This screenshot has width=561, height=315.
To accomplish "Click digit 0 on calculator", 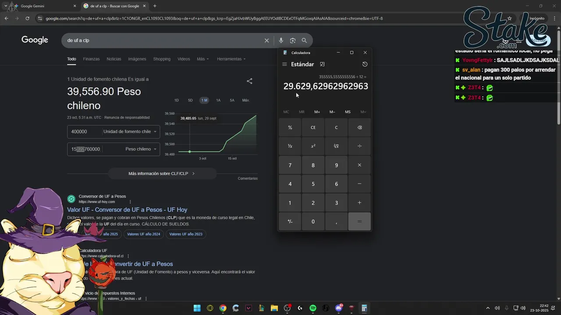I will (313, 221).
